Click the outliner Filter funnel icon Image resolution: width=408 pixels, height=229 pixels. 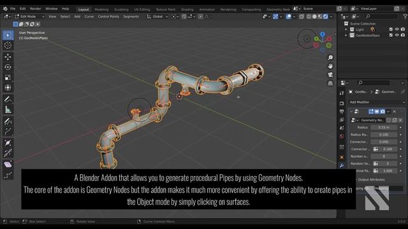(405, 17)
